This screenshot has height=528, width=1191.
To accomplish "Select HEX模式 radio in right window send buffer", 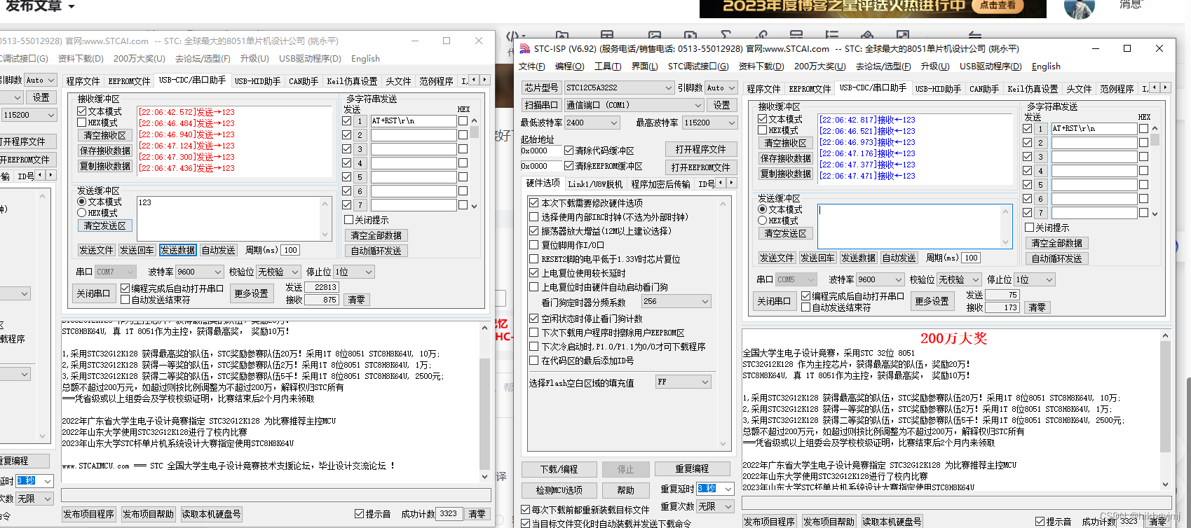I will tap(762, 221).
